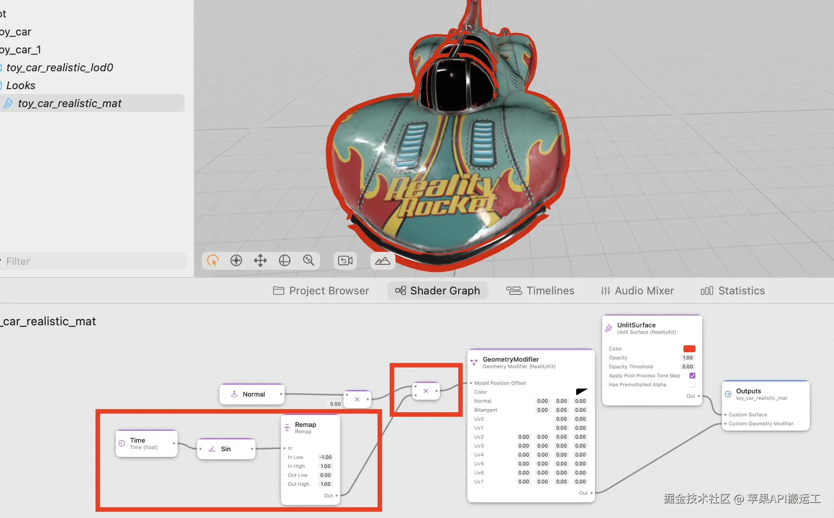Click the Color swatch in GeometryModifier node
This screenshot has width=834, height=518.
point(582,392)
